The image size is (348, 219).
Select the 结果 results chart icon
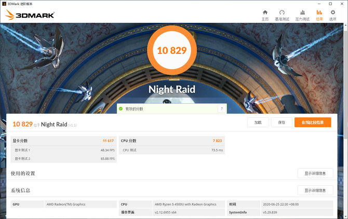[319, 12]
